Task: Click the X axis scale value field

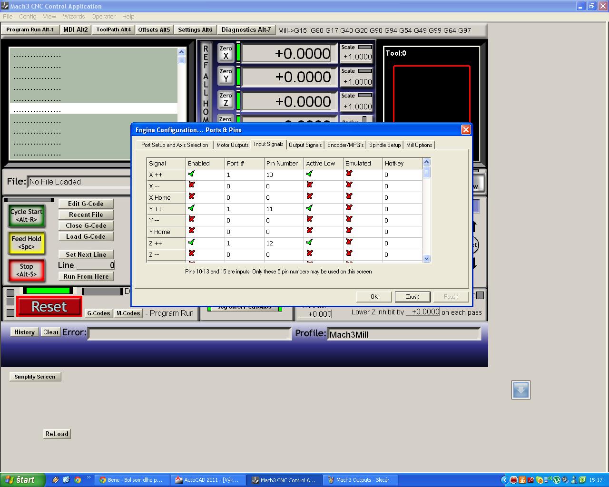Action: click(357, 57)
